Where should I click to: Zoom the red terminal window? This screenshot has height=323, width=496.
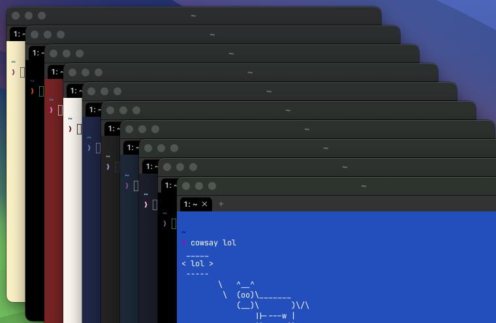coord(80,54)
